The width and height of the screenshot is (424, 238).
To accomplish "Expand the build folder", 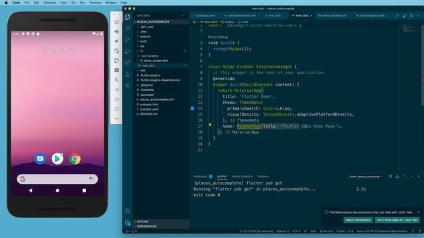I will click(x=144, y=41).
